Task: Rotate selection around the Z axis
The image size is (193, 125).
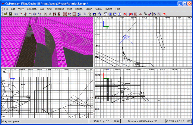Action: pyautogui.click(x=40, y=14)
